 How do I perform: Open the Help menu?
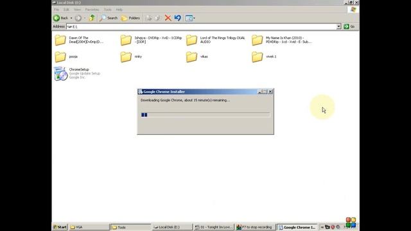[x=119, y=10]
